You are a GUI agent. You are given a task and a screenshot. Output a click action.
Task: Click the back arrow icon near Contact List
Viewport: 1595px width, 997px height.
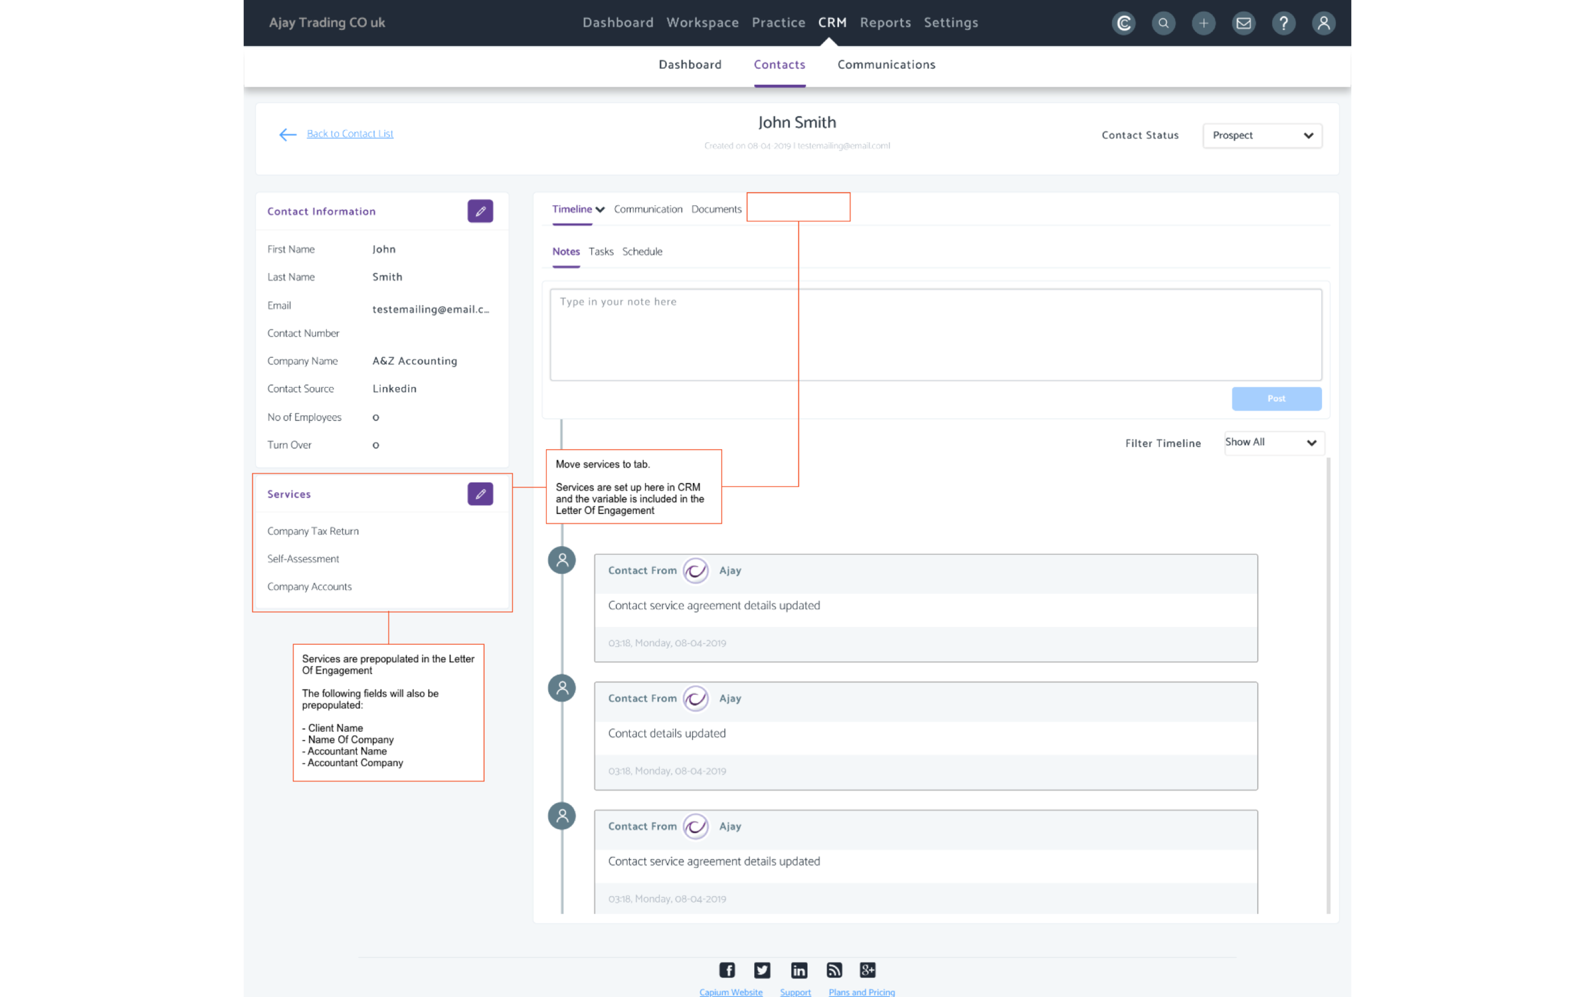click(288, 135)
